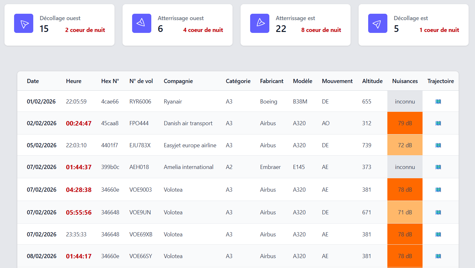This screenshot has width=475, height=268.
Task: Open the trajectory icon for flight EJU783X
Action: (438, 145)
